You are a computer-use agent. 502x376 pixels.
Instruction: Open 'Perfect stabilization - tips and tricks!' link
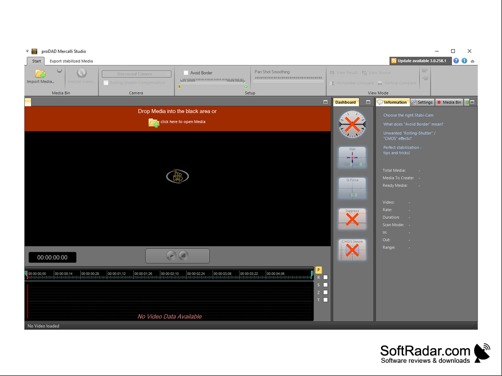click(x=402, y=150)
